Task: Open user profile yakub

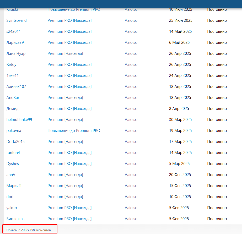Action: pos(12,208)
